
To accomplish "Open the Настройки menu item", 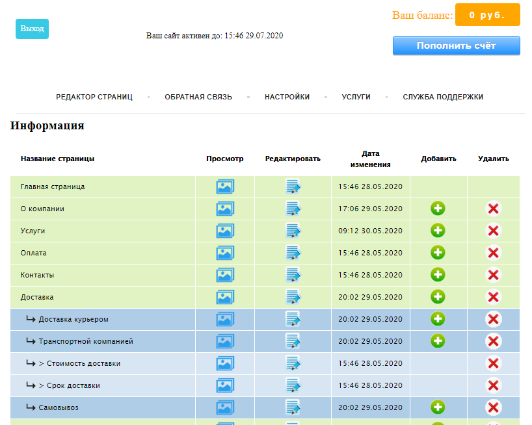I will click(287, 97).
